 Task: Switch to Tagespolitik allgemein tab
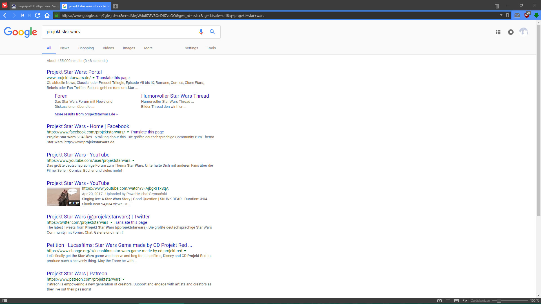tap(35, 6)
